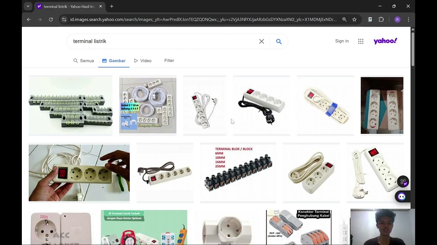Viewport: 437px width, 245px height.
Task: Open a new browser tab
Action: click(x=112, y=6)
